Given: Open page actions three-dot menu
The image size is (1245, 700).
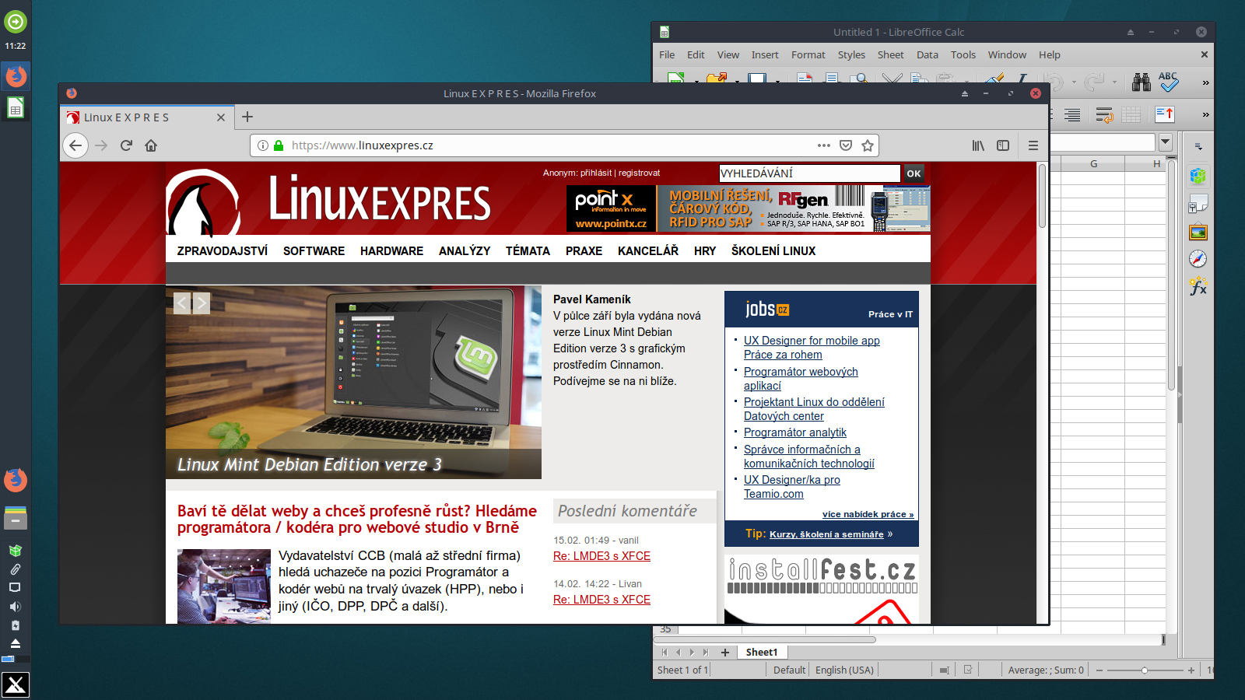Looking at the screenshot, I should [823, 145].
